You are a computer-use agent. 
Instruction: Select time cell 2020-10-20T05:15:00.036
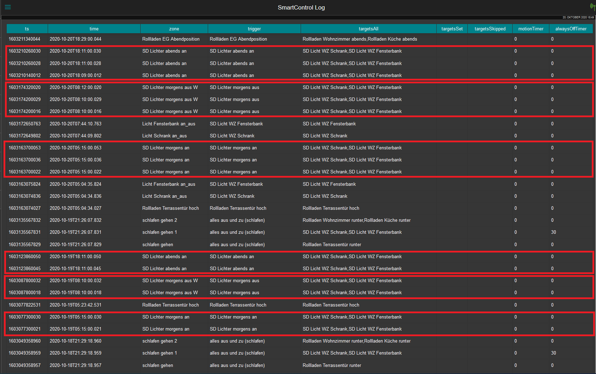pyautogui.click(x=75, y=160)
